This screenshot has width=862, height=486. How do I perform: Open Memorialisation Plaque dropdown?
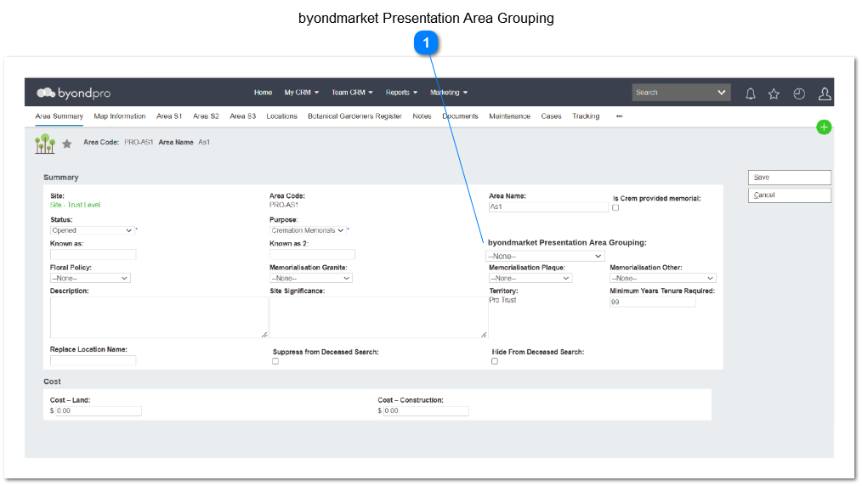coord(530,279)
